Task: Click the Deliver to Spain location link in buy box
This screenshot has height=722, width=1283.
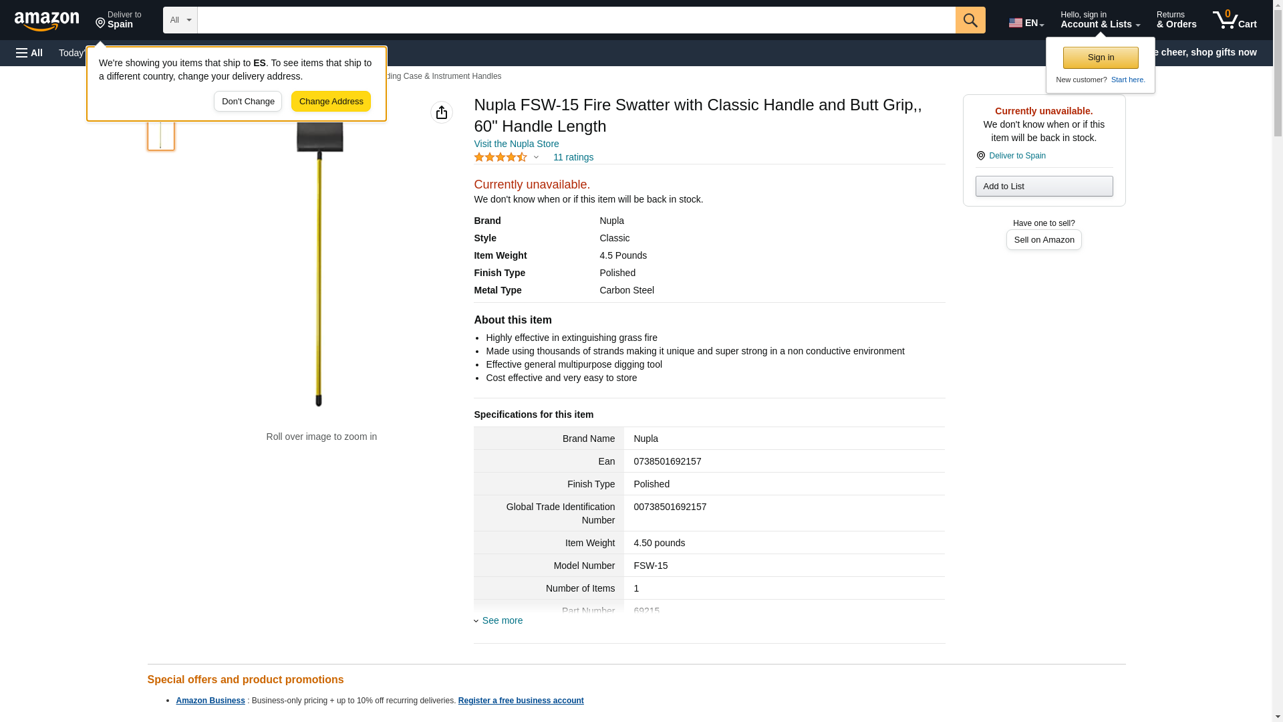Action: (x=1017, y=156)
